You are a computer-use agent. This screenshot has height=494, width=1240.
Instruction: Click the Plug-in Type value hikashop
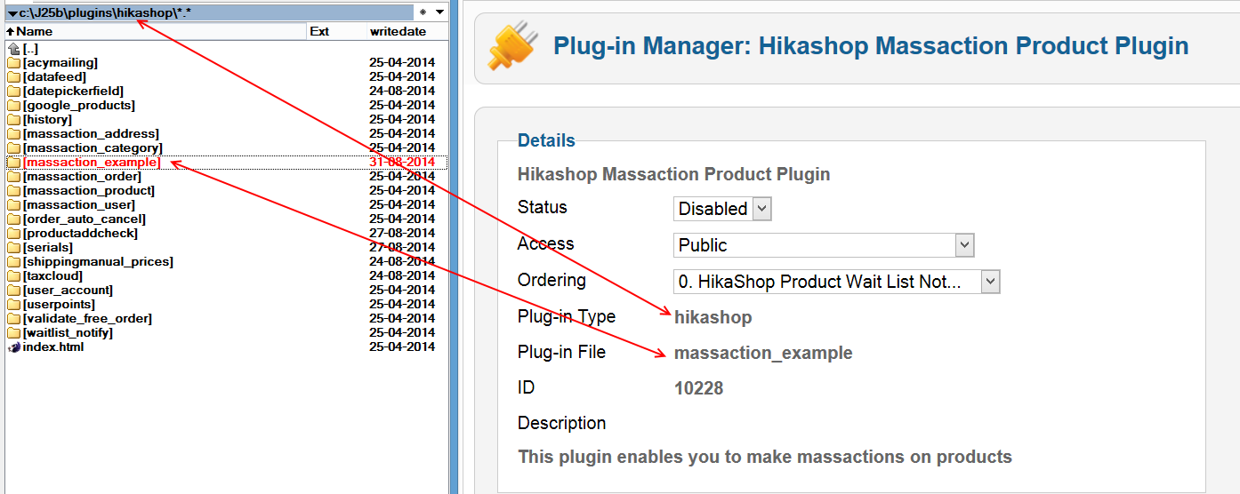713,317
